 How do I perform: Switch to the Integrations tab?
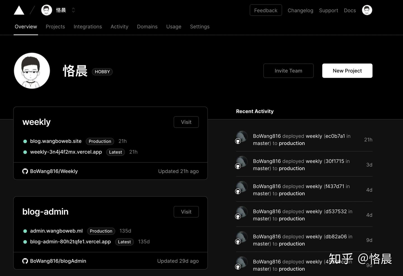88,27
